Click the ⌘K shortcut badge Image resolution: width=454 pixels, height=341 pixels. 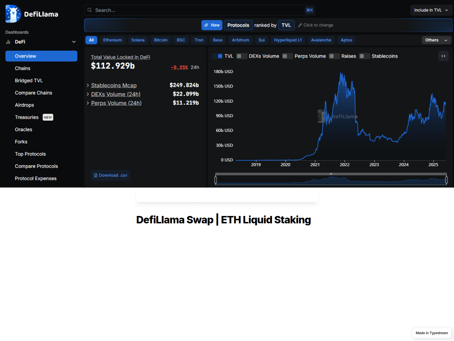pos(310,10)
